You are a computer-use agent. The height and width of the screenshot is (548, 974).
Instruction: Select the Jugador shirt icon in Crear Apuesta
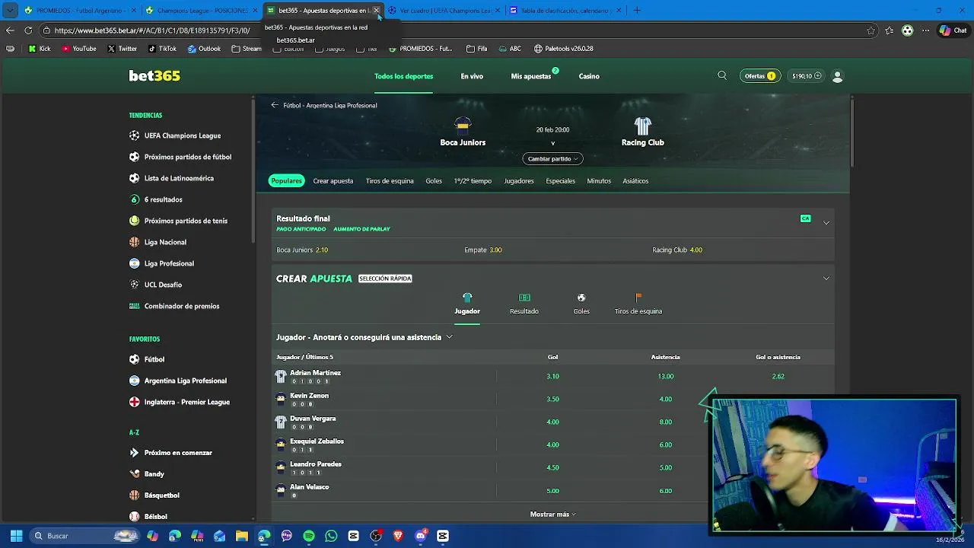click(x=467, y=298)
